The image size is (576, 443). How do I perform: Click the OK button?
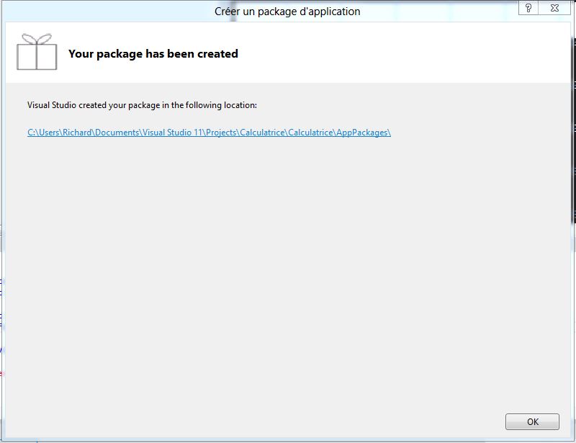(532, 421)
